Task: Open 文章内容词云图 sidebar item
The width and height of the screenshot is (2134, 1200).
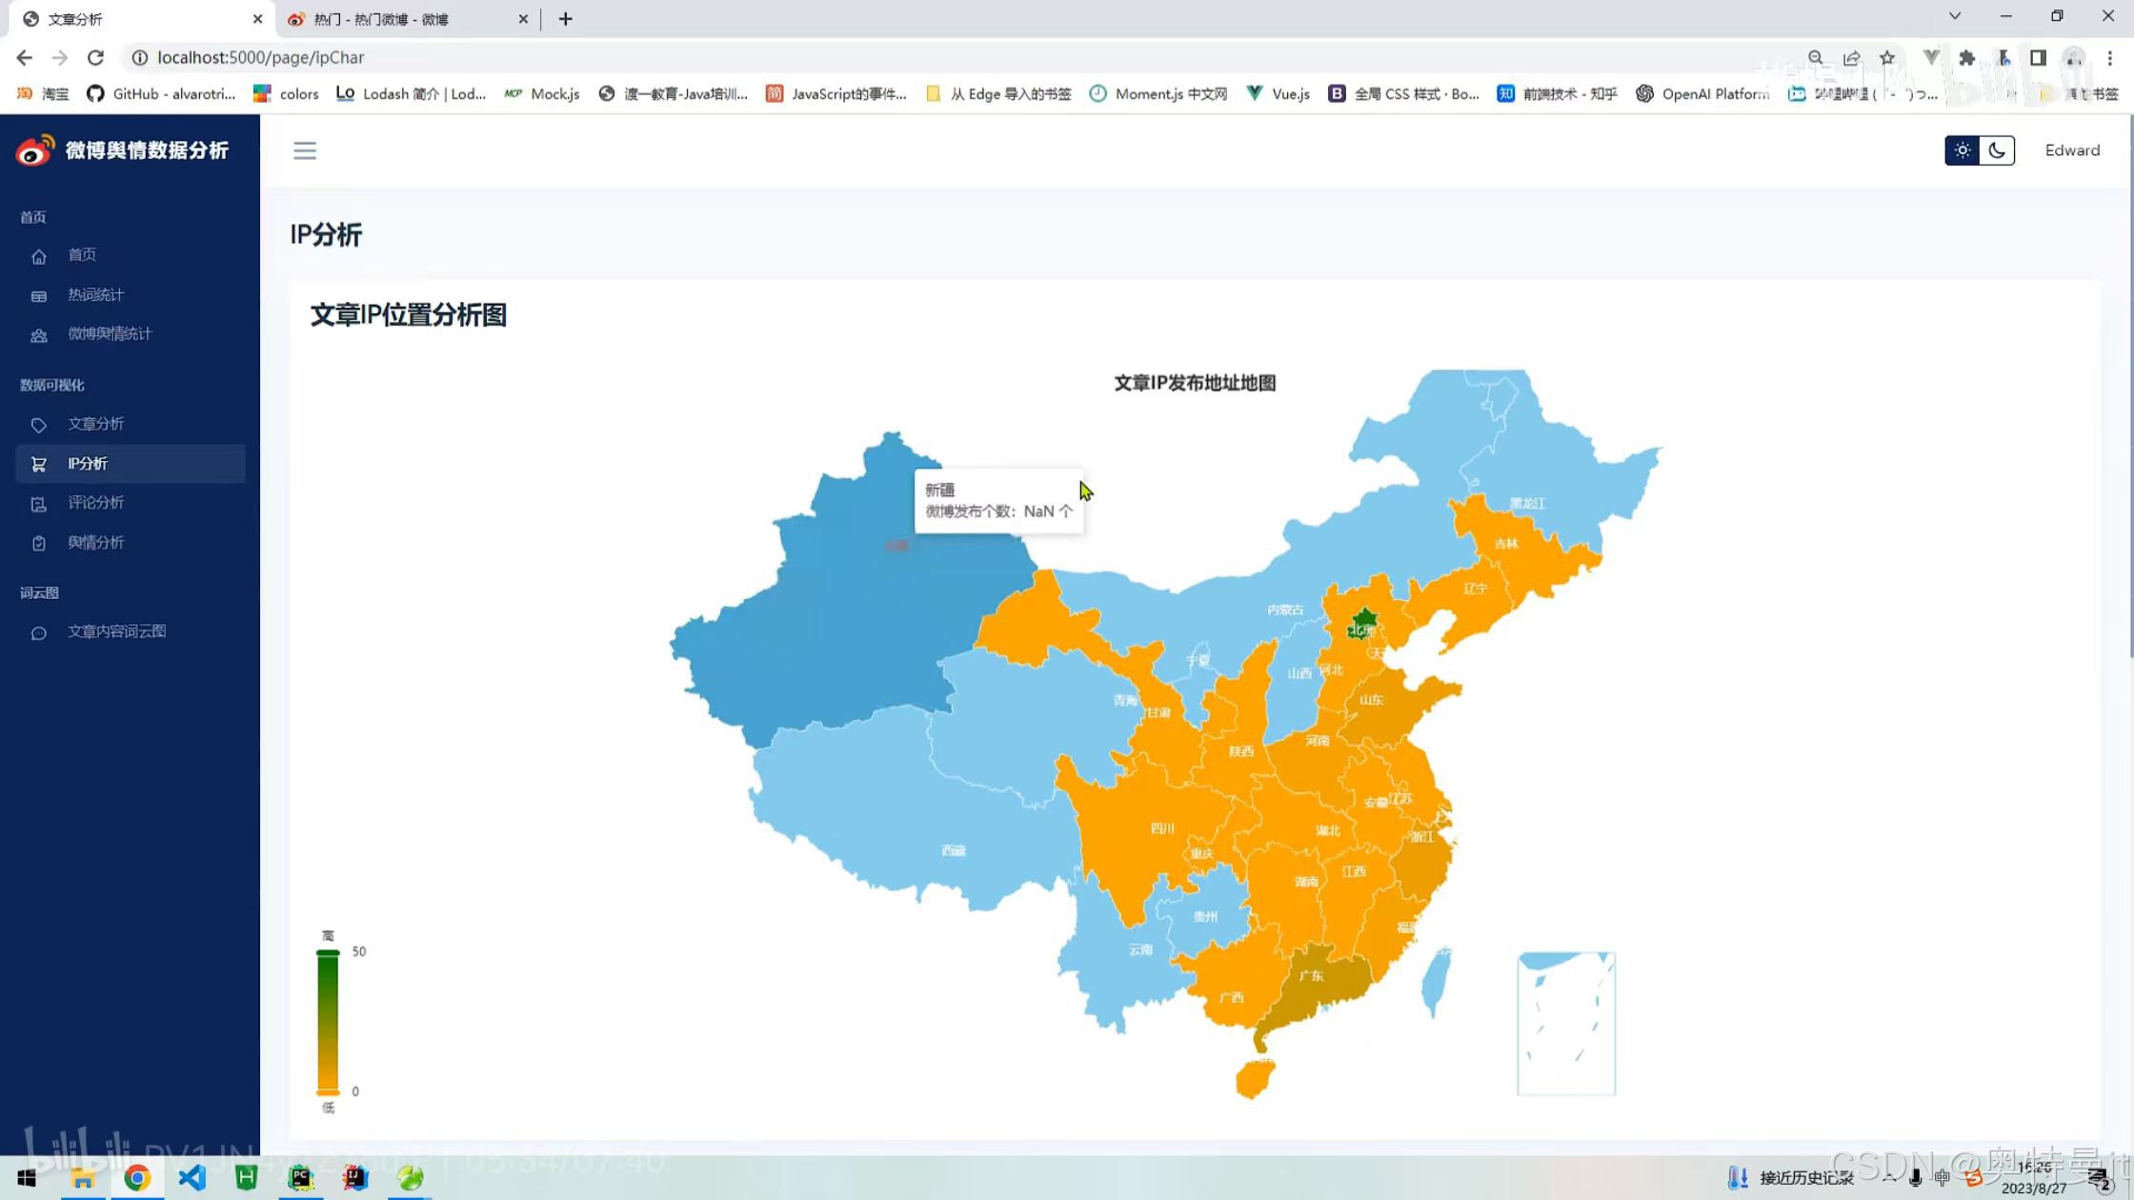Action: 116,632
